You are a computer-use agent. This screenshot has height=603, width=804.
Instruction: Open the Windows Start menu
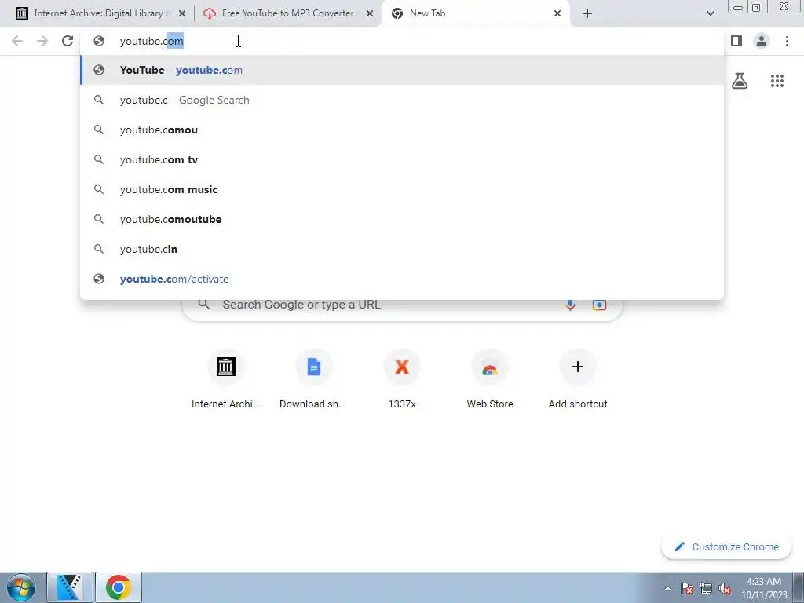point(21,587)
